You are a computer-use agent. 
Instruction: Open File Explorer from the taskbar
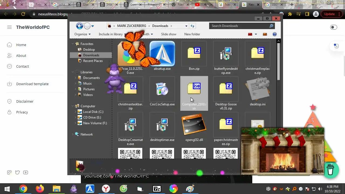(x=57, y=189)
